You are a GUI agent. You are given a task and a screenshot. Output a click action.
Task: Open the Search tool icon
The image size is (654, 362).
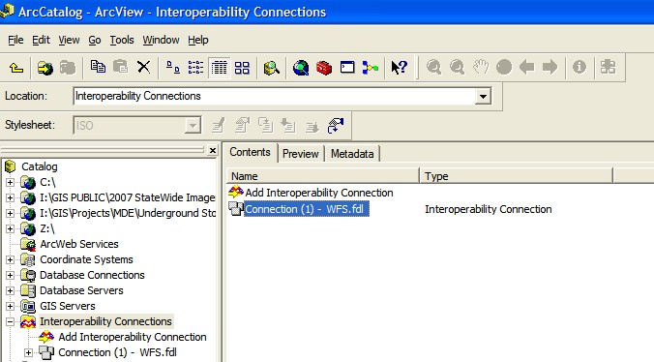[271, 67]
